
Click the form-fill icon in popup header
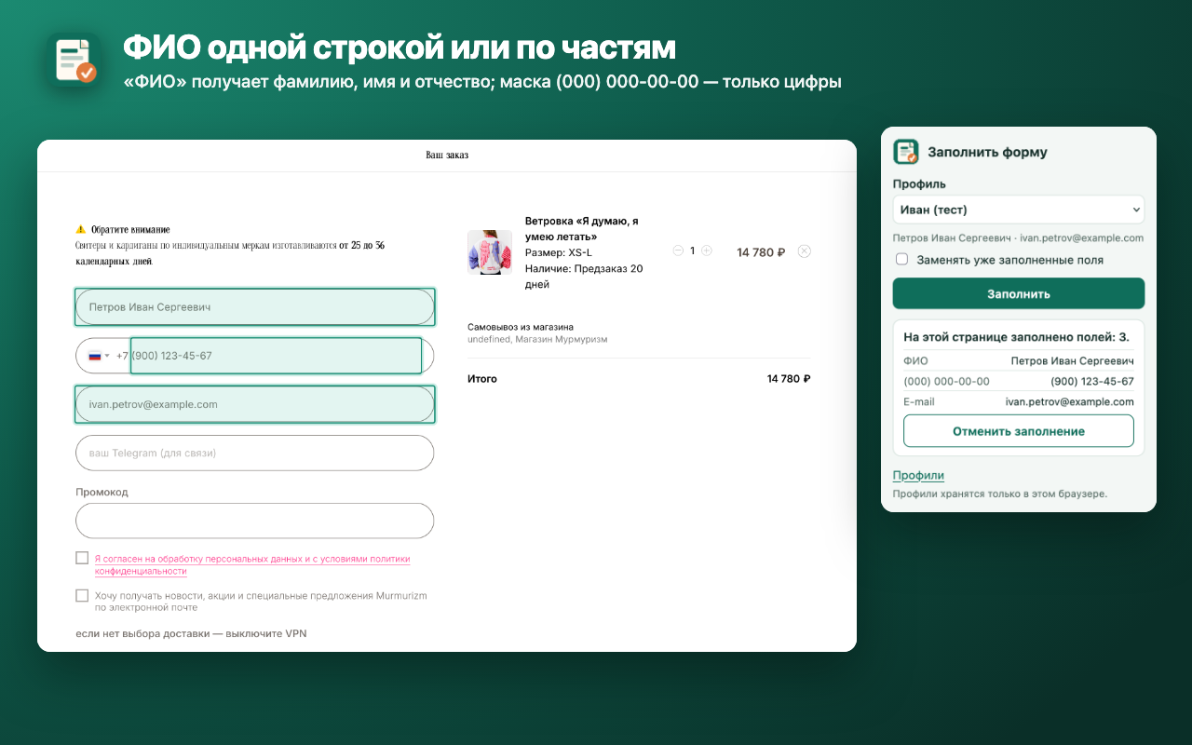click(906, 152)
